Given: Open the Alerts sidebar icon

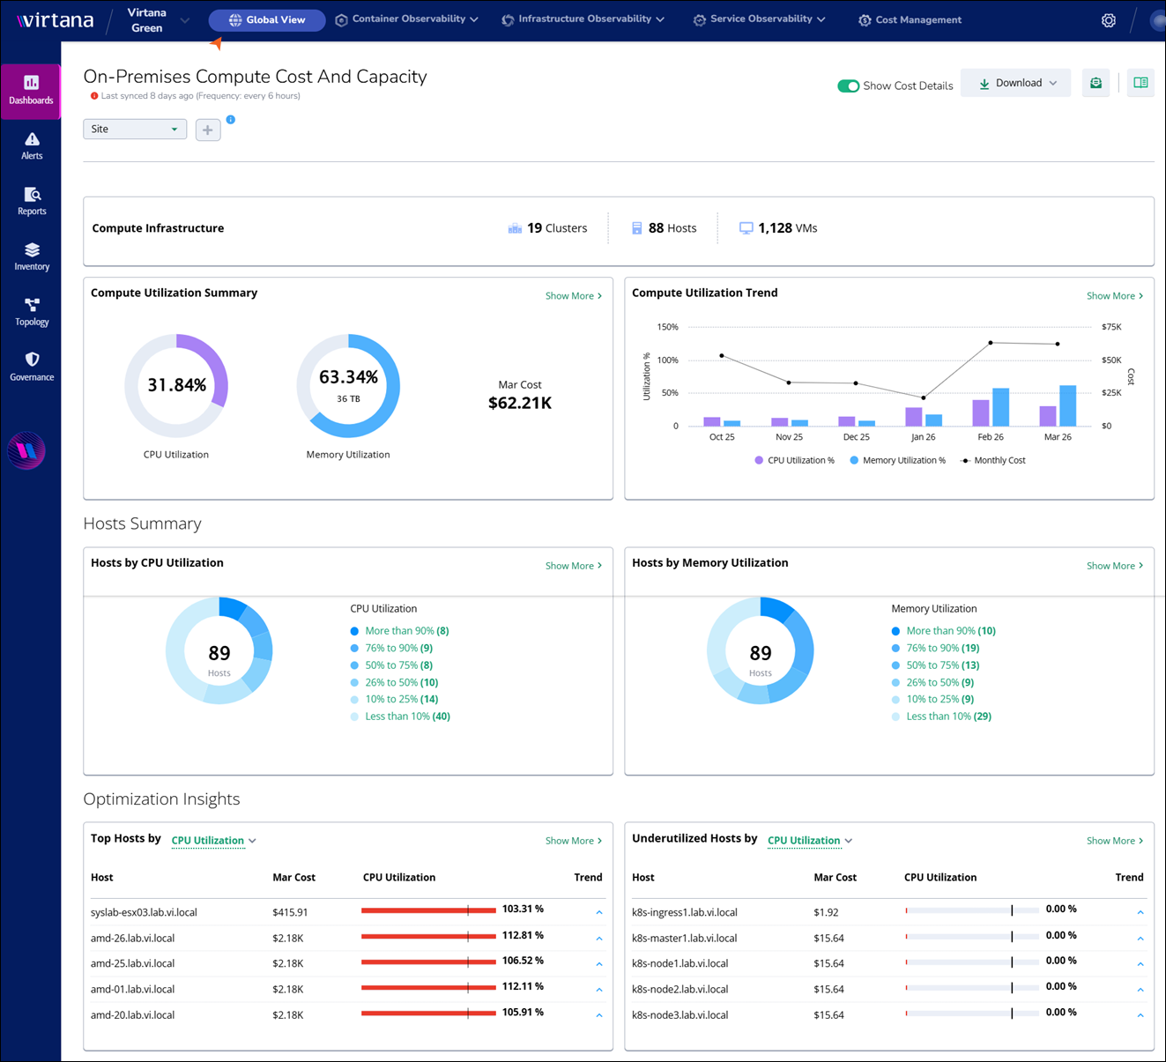Looking at the screenshot, I should (32, 145).
